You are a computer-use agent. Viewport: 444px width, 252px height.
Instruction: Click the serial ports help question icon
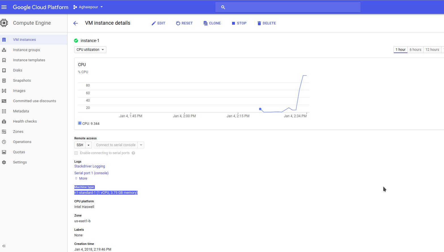(x=133, y=153)
